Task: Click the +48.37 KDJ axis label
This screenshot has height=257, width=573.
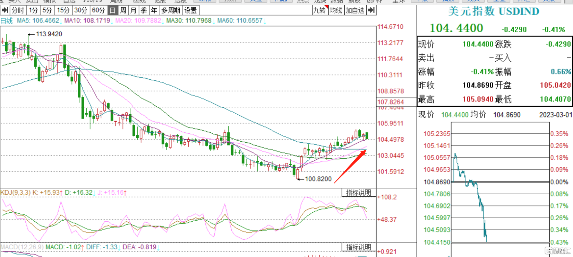Action: point(387,219)
